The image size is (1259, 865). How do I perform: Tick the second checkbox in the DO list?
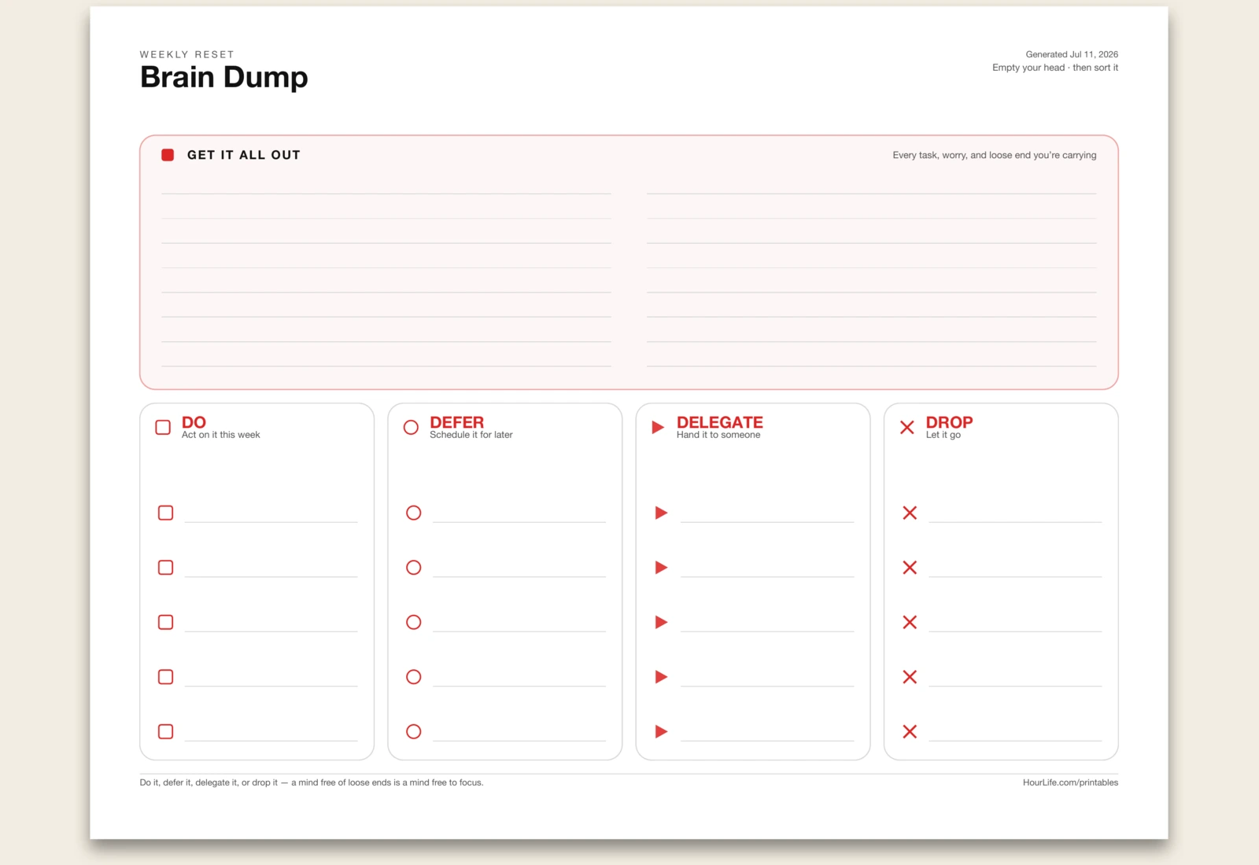(165, 567)
